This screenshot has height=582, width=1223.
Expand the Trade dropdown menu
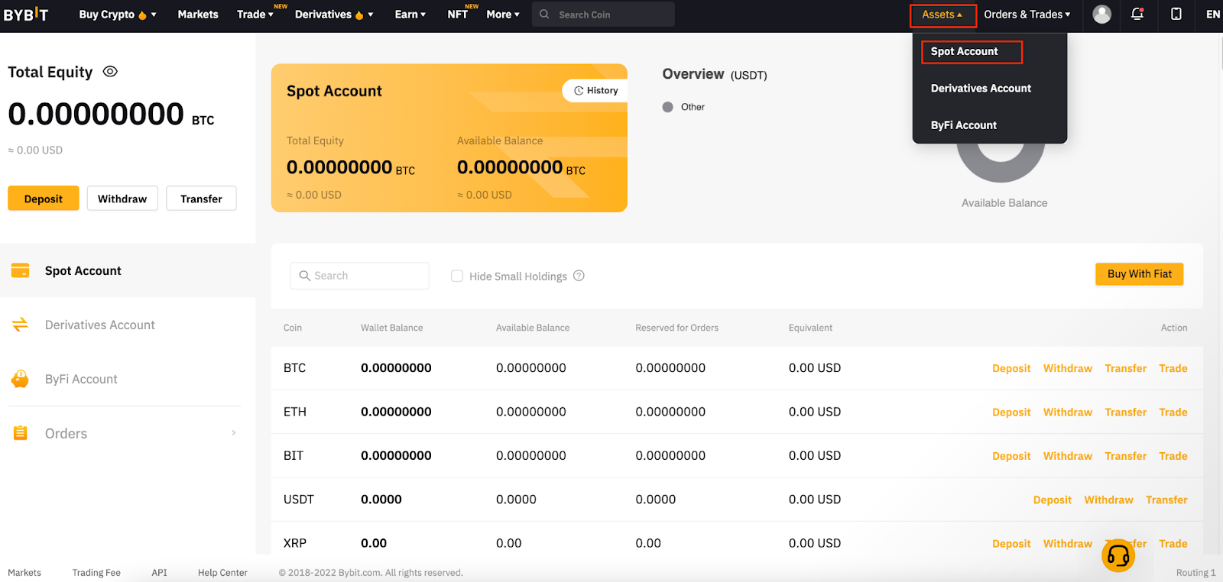click(255, 15)
